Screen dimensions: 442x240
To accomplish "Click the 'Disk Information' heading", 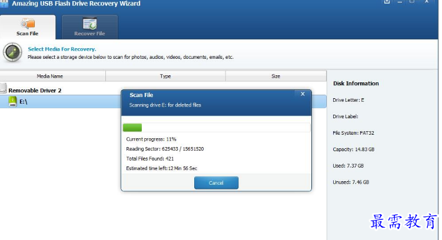I will 356,84.
